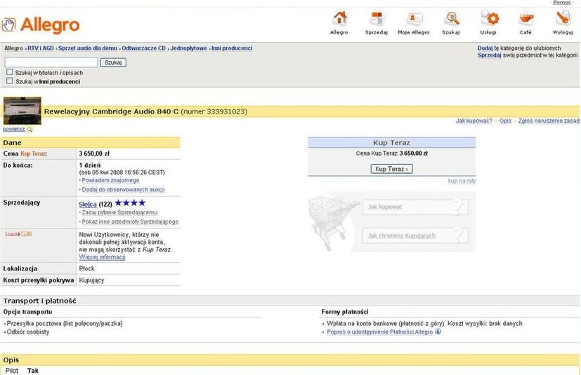Click magnifier icon next to powiększ
The width and height of the screenshot is (581, 375).
[x=30, y=130]
